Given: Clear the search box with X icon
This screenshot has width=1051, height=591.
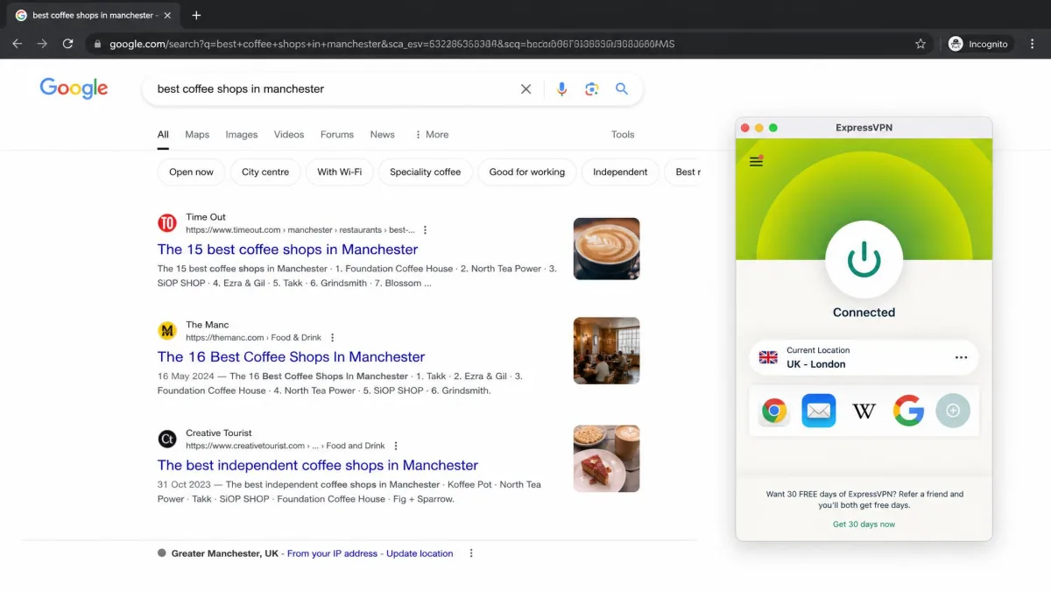Looking at the screenshot, I should (525, 88).
